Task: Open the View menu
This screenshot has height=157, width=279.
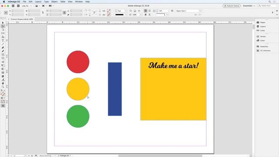Action: point(70,2)
